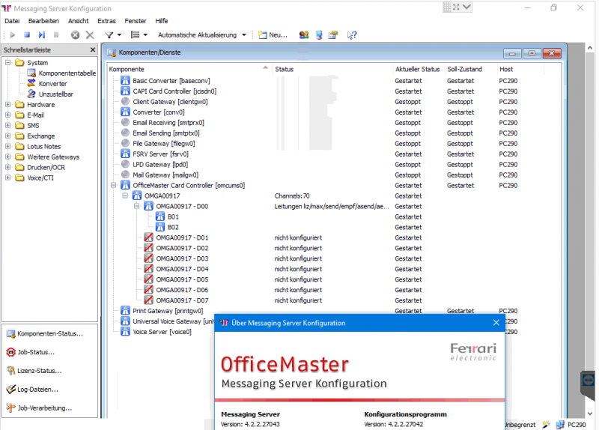Click the context help toolbar icon
The image size is (599, 430).
[x=352, y=34]
